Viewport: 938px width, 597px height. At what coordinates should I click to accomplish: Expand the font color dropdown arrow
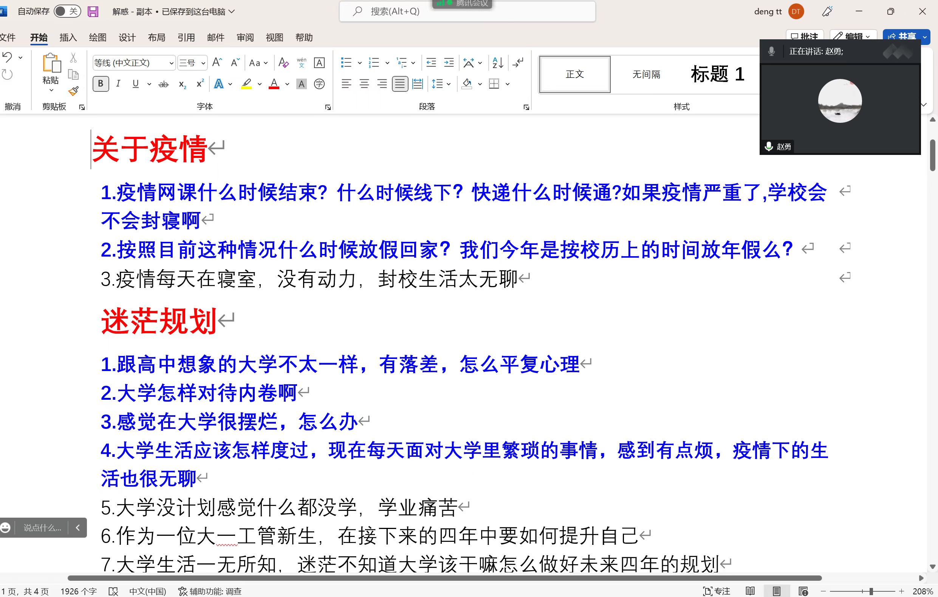pyautogui.click(x=288, y=84)
